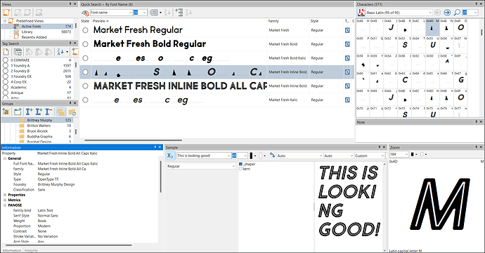The width and height of the screenshot is (485, 253).
Task: Click the grid view layout icon in search toolbar
Action: coord(154,13)
